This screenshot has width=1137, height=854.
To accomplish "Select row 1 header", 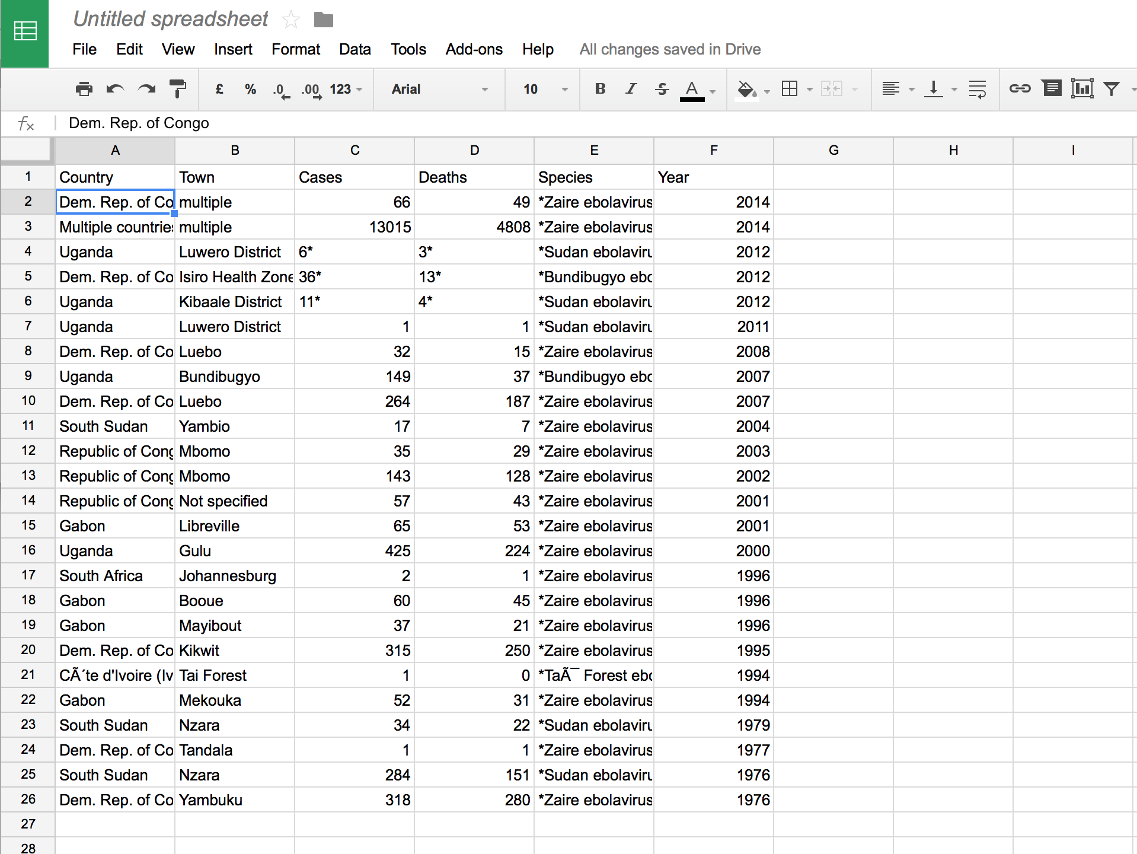I will coord(28,177).
